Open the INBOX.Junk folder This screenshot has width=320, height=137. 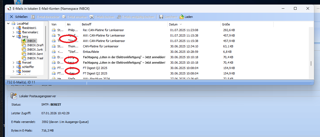click(x=35, y=50)
